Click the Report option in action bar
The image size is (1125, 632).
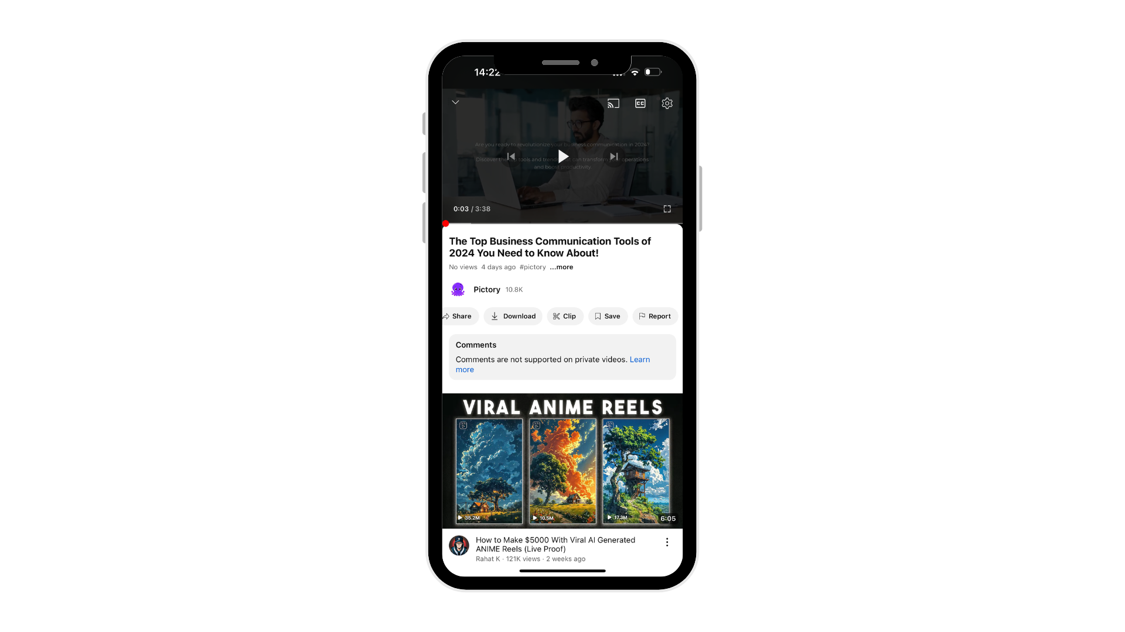tap(655, 315)
